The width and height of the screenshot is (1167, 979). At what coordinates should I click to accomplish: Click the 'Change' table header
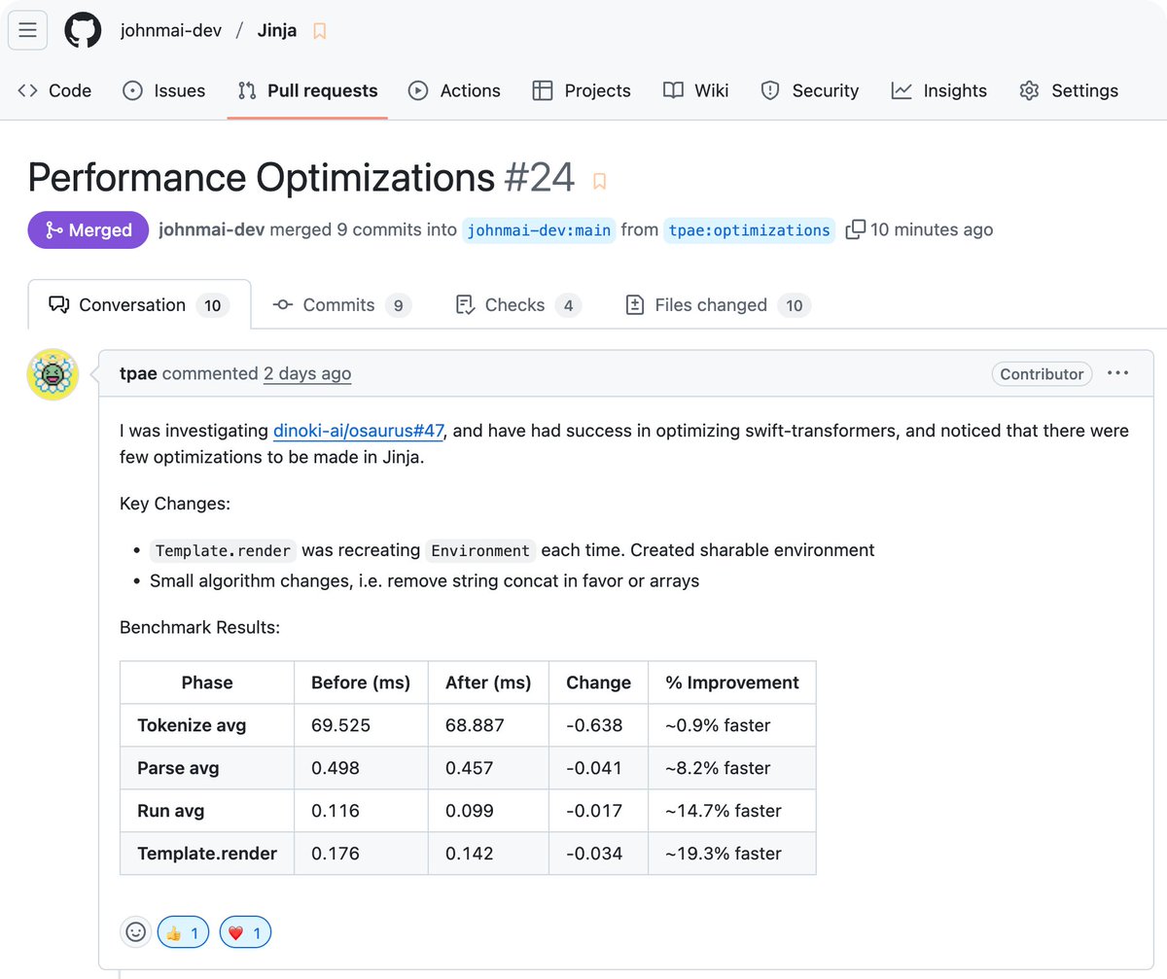(x=598, y=682)
